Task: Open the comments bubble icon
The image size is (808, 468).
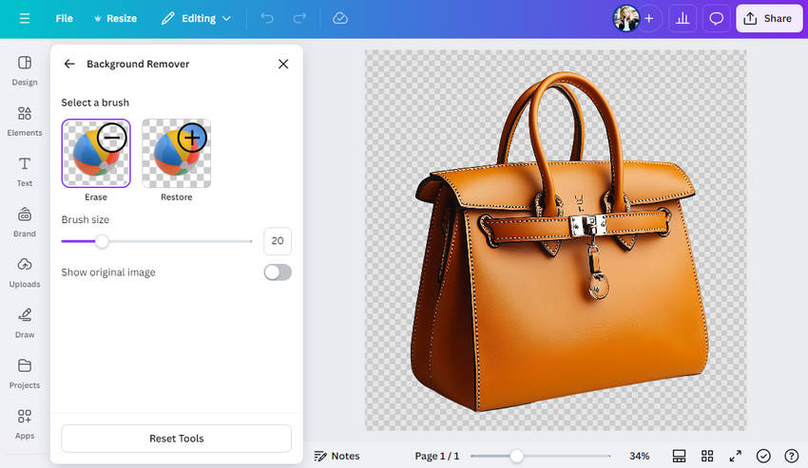Action: click(717, 19)
